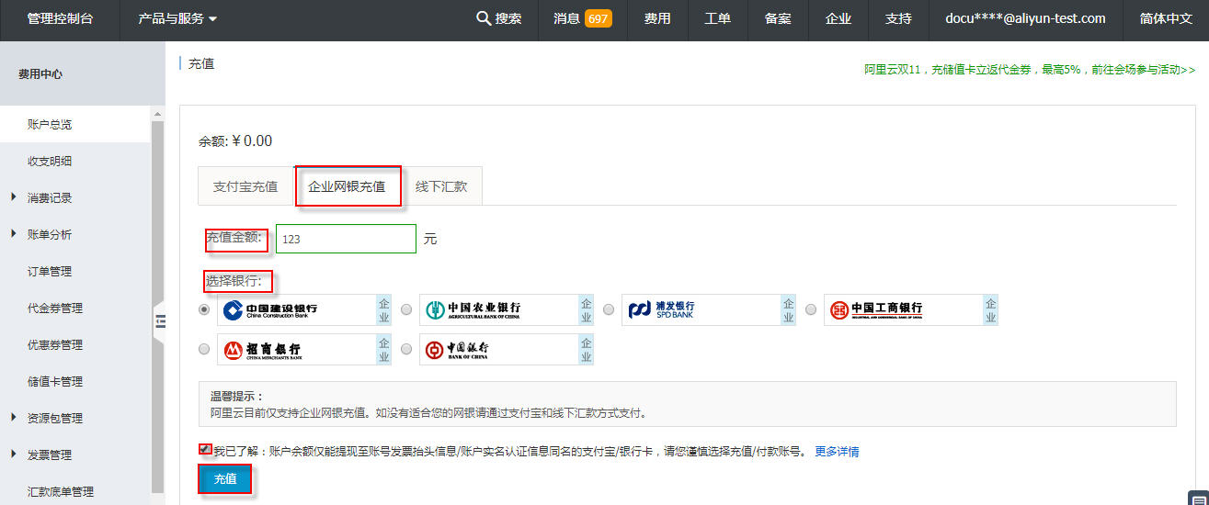Switch to the 企业网银充值 tab
1209x505 pixels.
coord(347,186)
